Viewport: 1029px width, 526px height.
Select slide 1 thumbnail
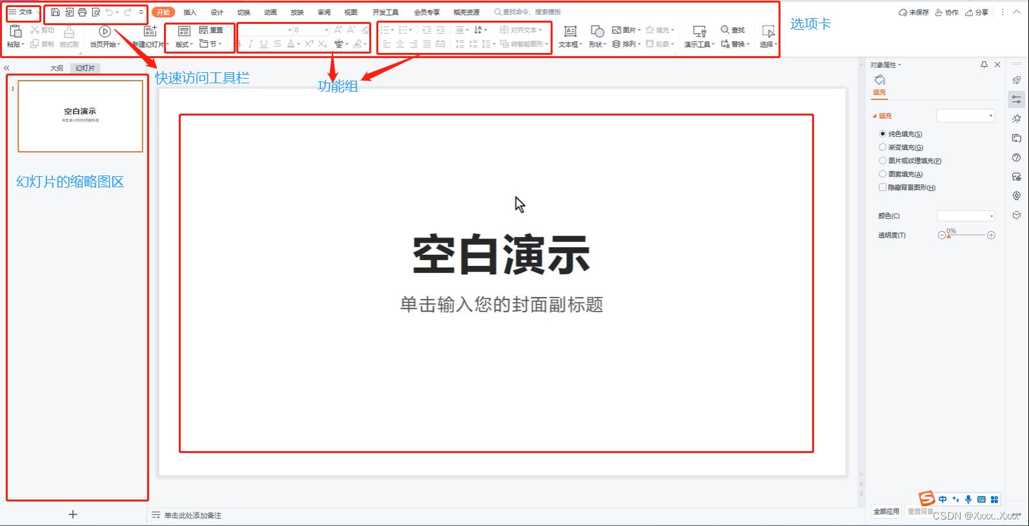[80, 116]
